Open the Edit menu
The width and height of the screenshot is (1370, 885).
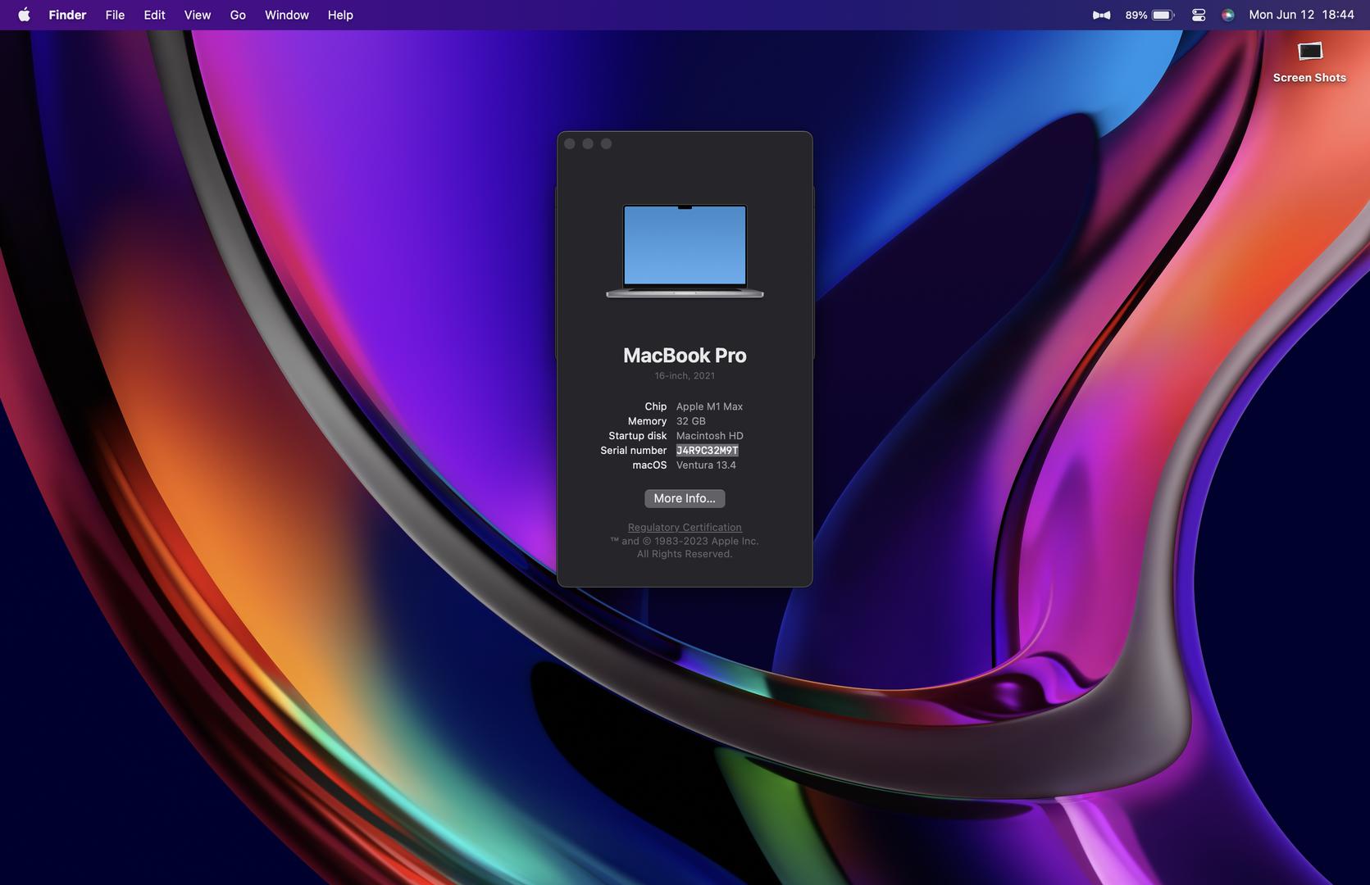click(154, 15)
